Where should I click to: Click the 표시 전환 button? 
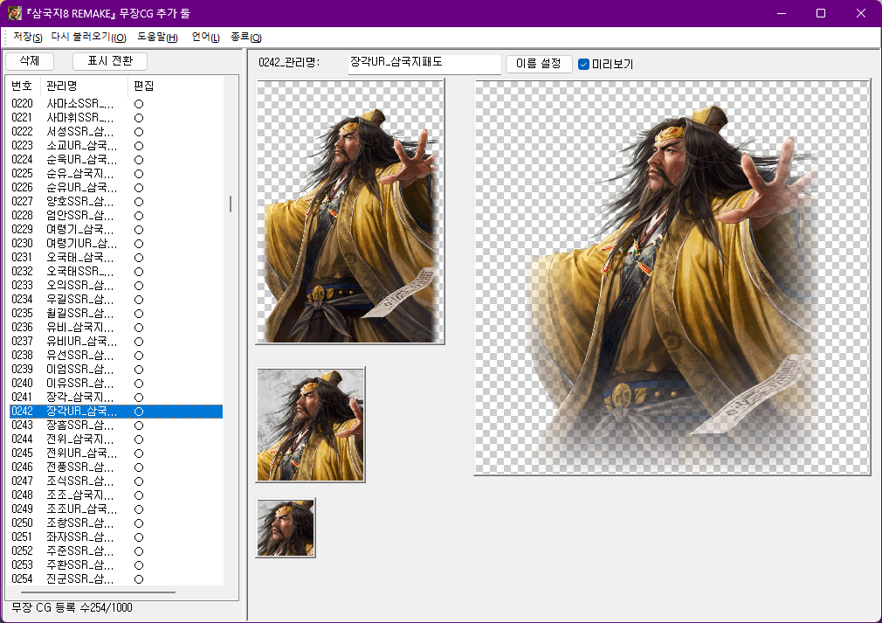pos(110,61)
